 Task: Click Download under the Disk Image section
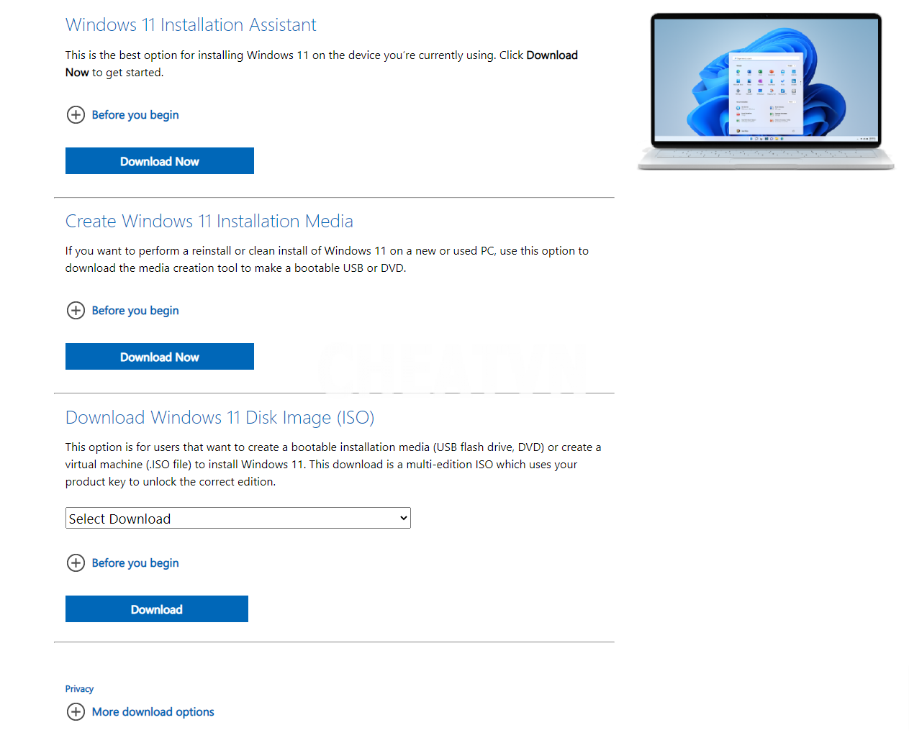tap(156, 608)
